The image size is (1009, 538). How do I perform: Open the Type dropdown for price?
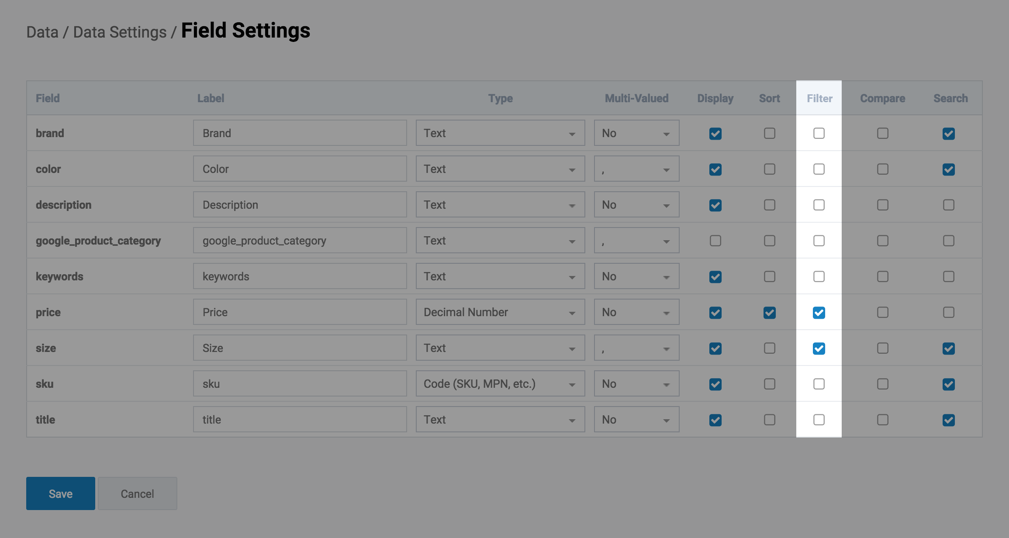[x=500, y=312]
